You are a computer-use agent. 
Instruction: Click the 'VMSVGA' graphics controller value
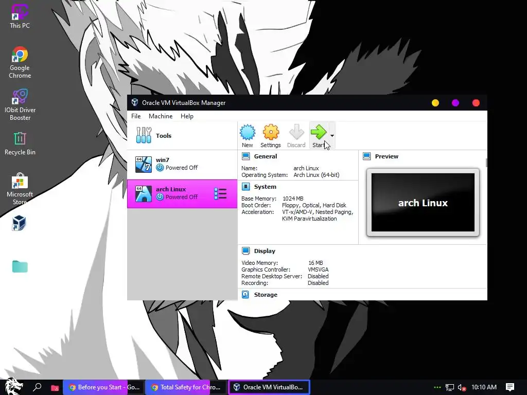318,270
